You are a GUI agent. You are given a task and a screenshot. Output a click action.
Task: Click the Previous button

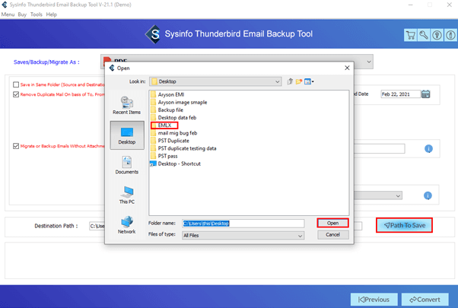point(374,300)
